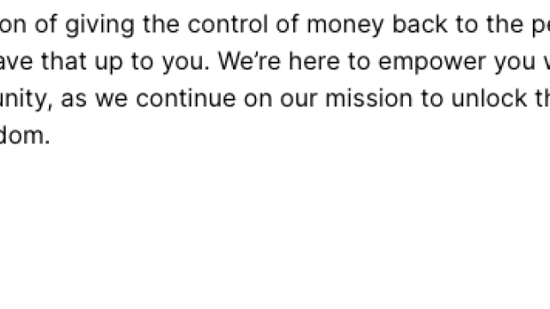
Task: Click the word "giving" in the paragraph
Action: click(x=100, y=25)
